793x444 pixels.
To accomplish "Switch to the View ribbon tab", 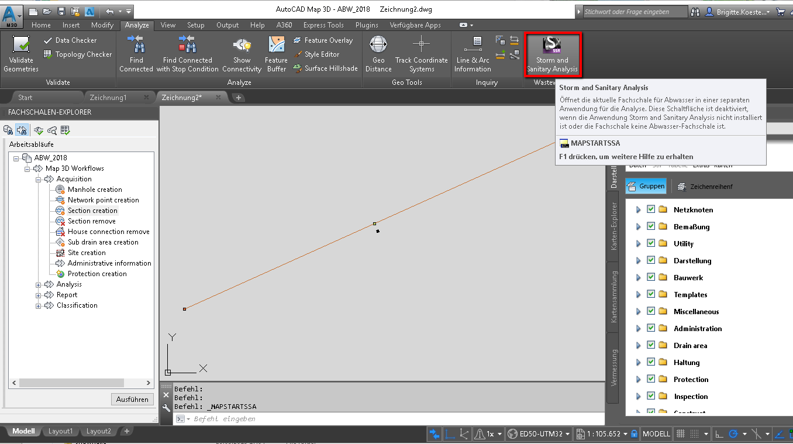I will [x=168, y=25].
